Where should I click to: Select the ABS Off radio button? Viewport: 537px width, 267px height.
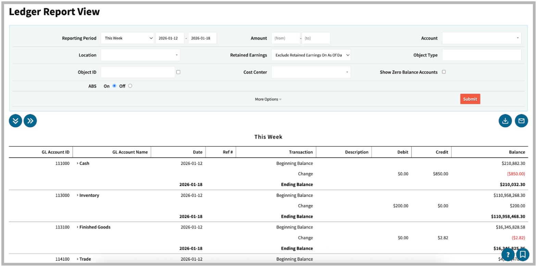coord(130,86)
